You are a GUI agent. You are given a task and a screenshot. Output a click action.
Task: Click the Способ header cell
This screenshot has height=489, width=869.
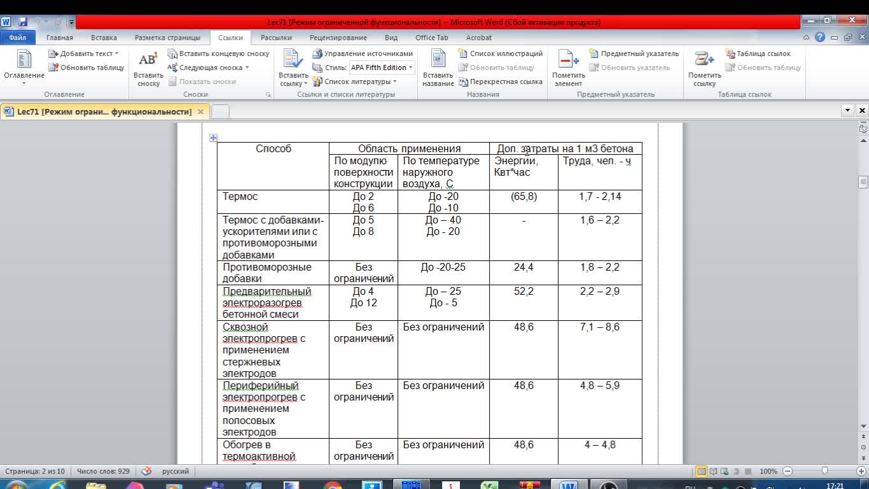(273, 166)
